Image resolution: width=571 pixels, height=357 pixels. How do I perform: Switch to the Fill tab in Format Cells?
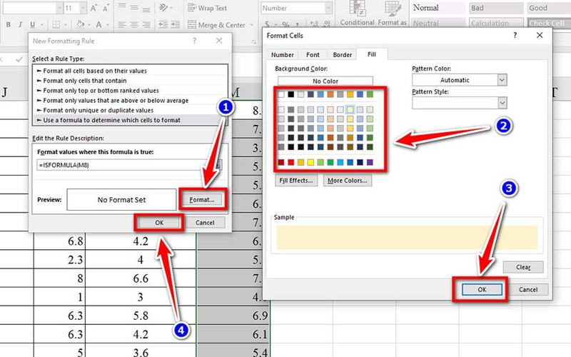(x=372, y=54)
